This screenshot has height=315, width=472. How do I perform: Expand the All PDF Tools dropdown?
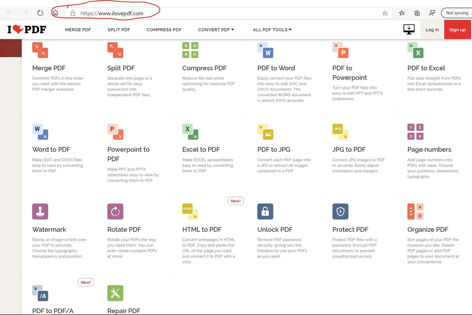click(272, 29)
